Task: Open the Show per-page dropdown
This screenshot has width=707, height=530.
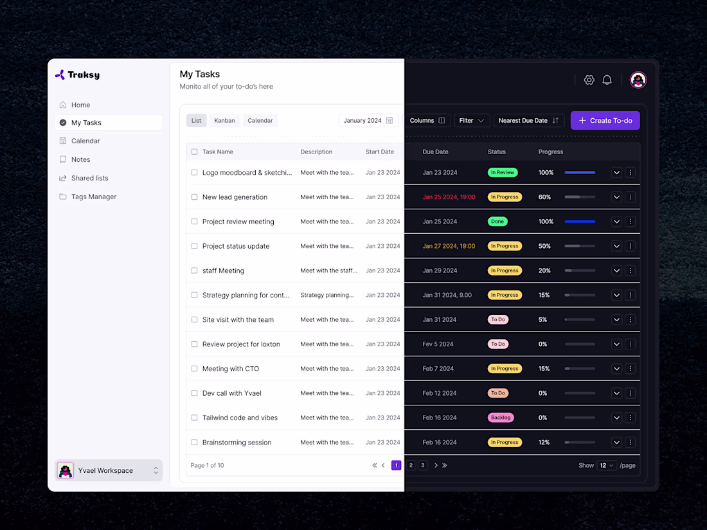Action: click(x=607, y=465)
